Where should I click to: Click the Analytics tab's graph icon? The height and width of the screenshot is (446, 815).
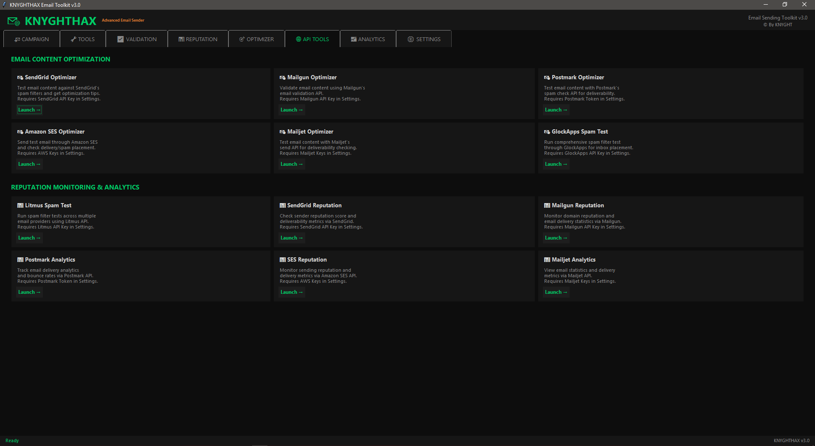(x=354, y=39)
